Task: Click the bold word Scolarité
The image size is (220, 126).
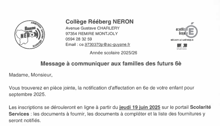Action: pyautogui.click(x=200, y=107)
